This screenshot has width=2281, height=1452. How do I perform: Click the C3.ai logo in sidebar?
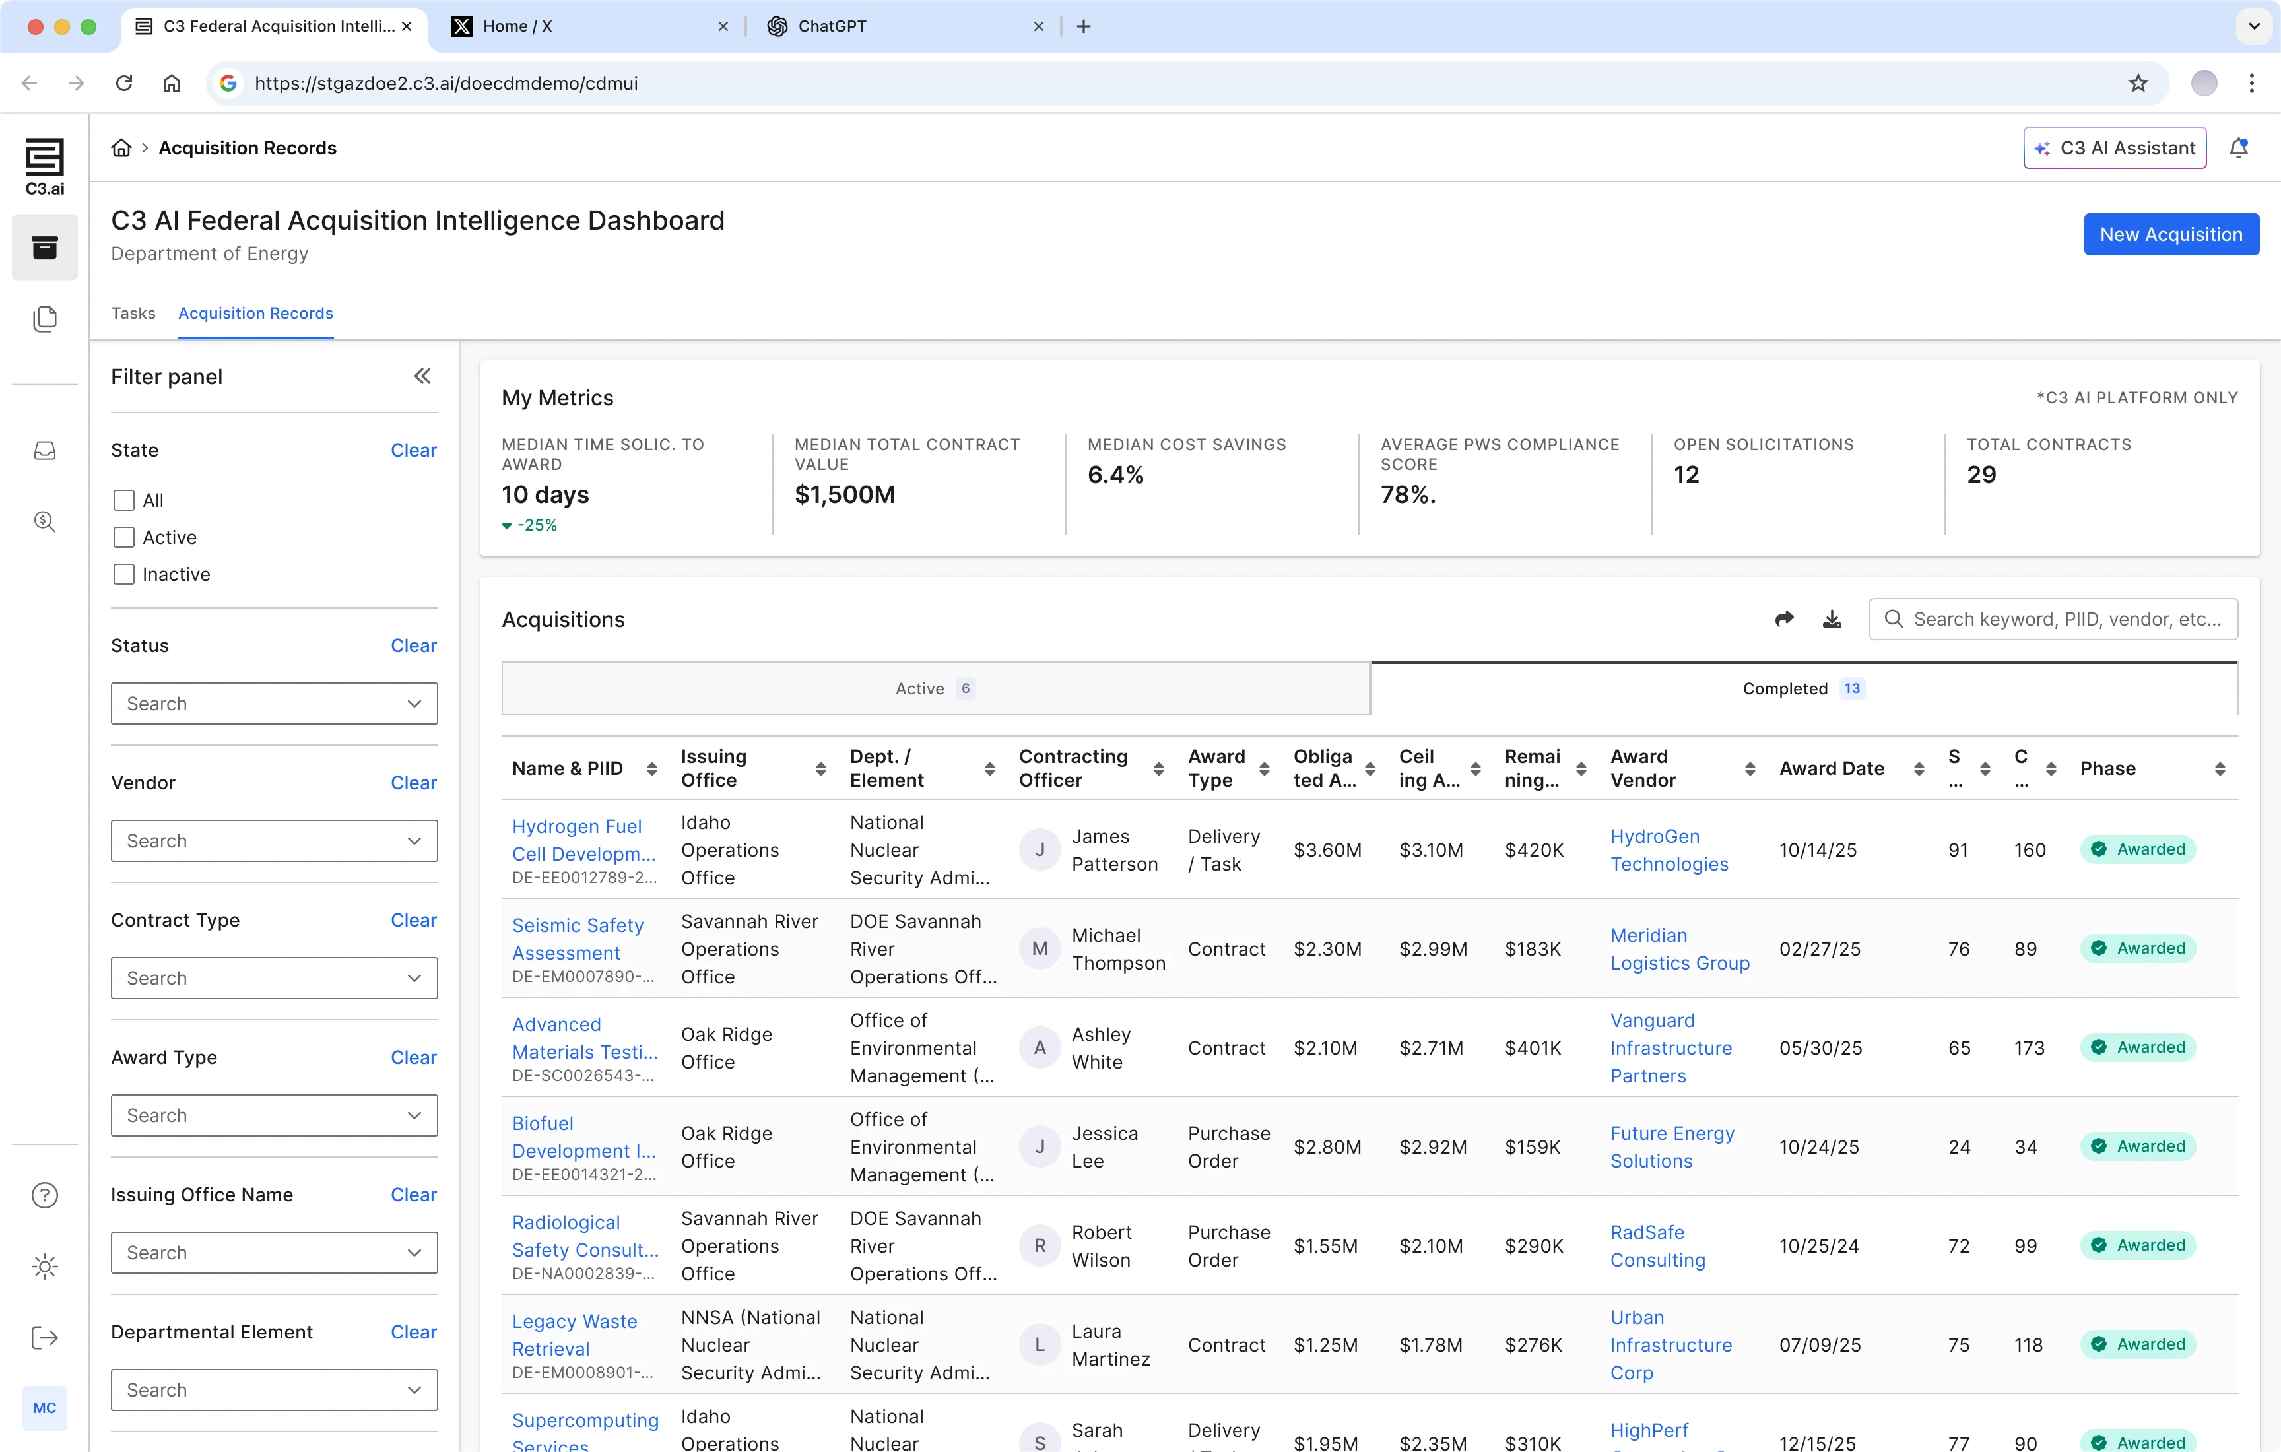(x=44, y=166)
